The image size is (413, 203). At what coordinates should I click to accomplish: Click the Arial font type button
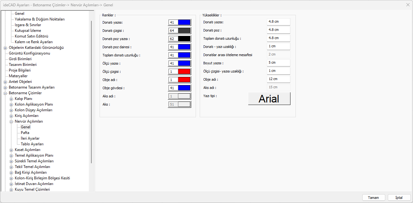tap(269, 99)
